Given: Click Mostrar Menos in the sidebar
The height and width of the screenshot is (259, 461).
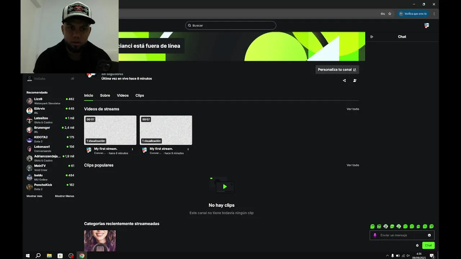Looking at the screenshot, I should 64,196.
